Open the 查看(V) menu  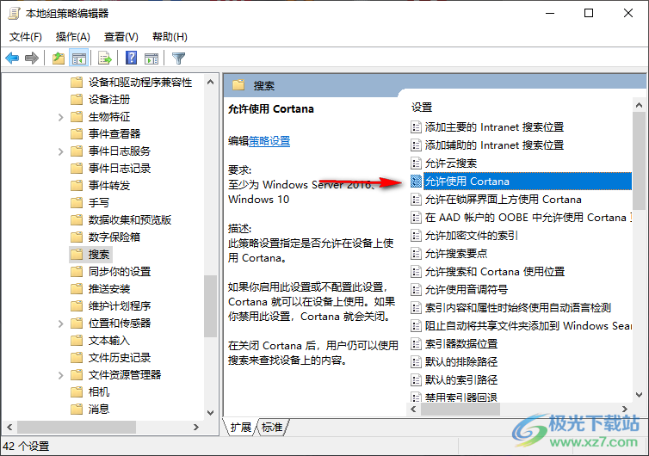[121, 37]
